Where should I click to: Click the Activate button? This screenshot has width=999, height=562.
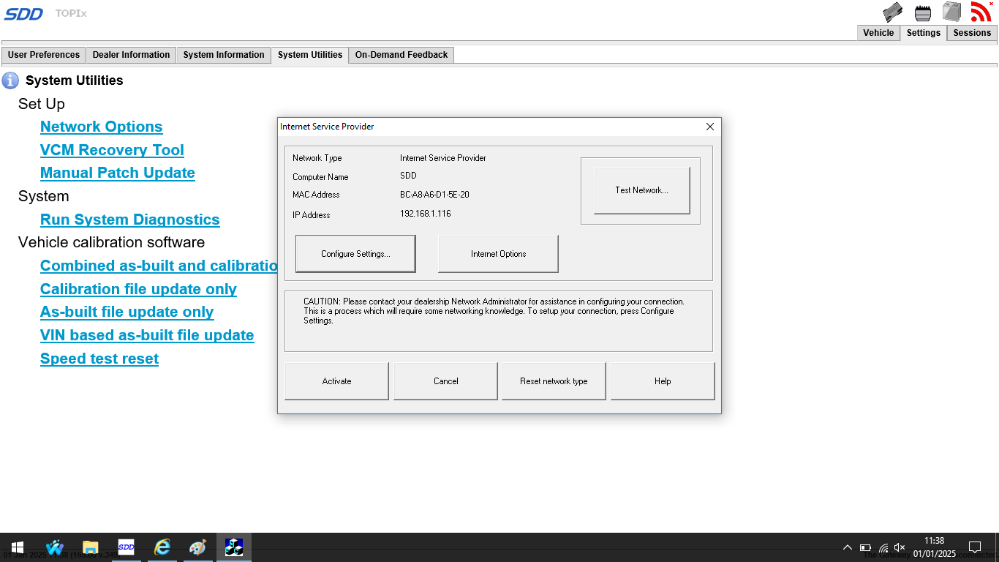[336, 381]
